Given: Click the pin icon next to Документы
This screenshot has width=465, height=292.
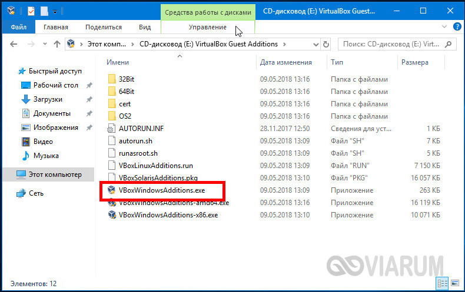Looking at the screenshot, I should coord(89,113).
